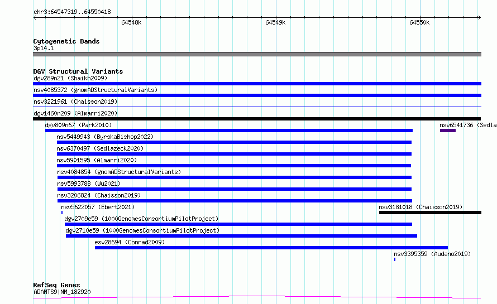This screenshot has height=304, width=497.
Task: Select nsv6370497 (Sedlazeck2020) label
Action: pyautogui.click(x=100, y=148)
